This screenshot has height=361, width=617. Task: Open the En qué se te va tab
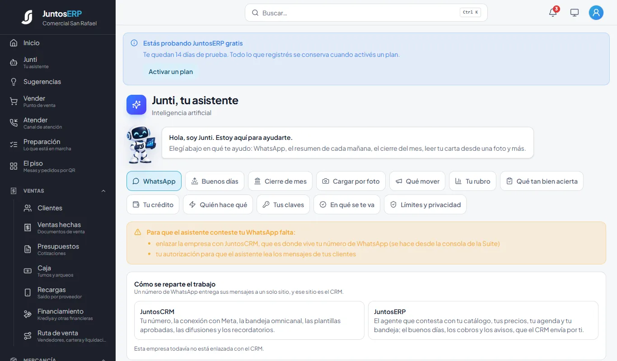[x=347, y=204]
